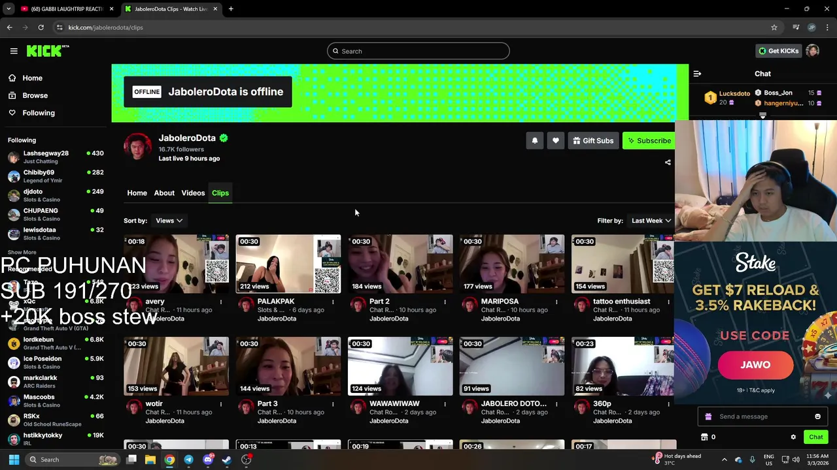Expand the Filter by Last Week dropdown
The image size is (837, 470).
coord(651,221)
